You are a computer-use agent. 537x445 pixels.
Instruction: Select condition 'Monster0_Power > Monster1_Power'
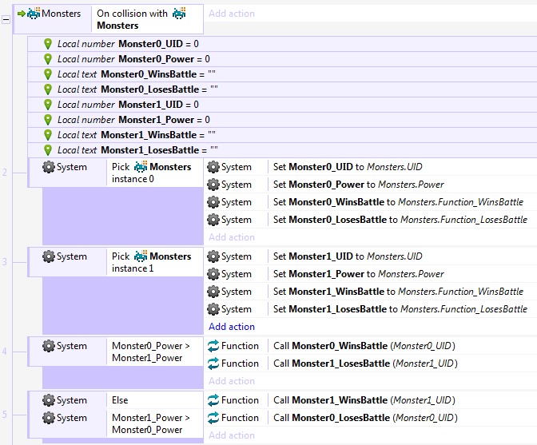pyautogui.click(x=155, y=352)
